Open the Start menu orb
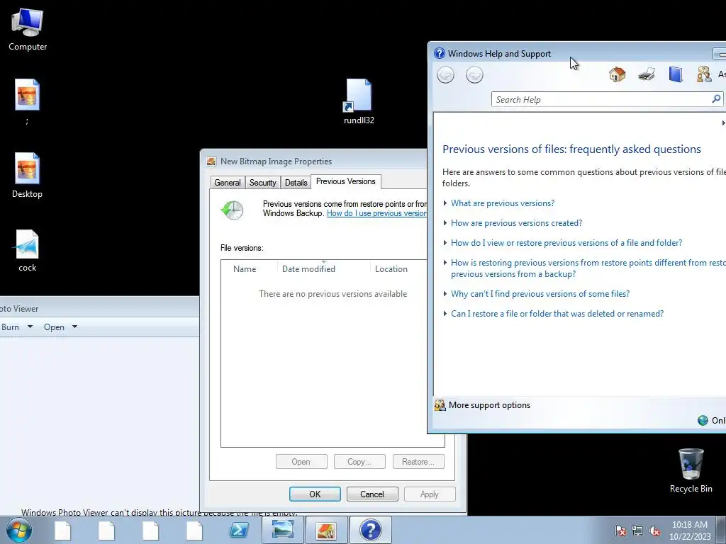Screen dimensions: 726x544 coord(18,530)
